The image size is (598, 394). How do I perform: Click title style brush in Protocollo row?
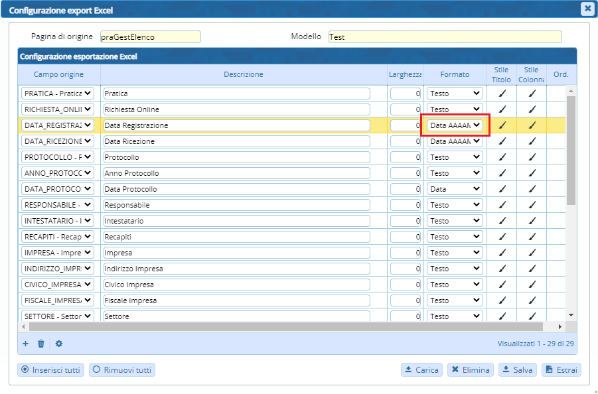[502, 157]
